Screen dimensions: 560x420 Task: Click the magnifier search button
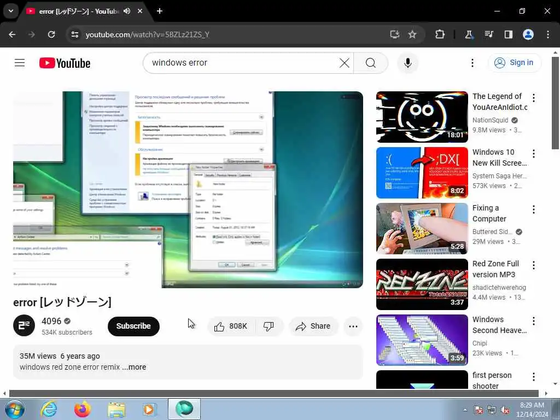click(371, 63)
